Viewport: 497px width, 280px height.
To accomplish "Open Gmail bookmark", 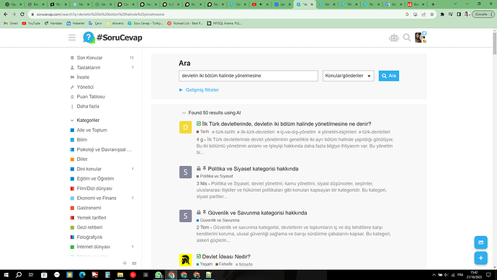I will tap(11, 23).
